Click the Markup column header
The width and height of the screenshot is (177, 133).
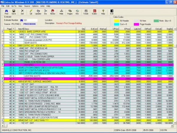point(102,29)
